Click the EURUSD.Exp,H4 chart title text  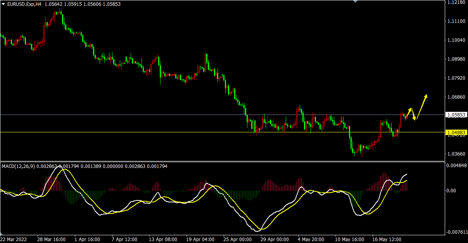pos(24,4)
